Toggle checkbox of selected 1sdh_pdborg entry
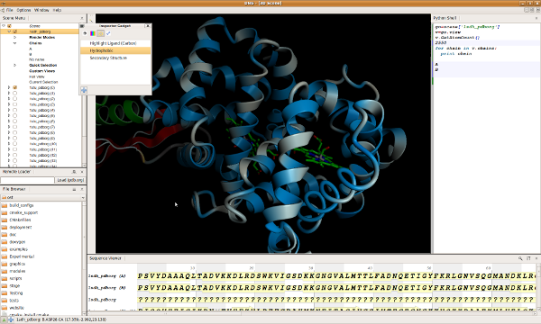This screenshot has width=541, height=324. (14, 31)
